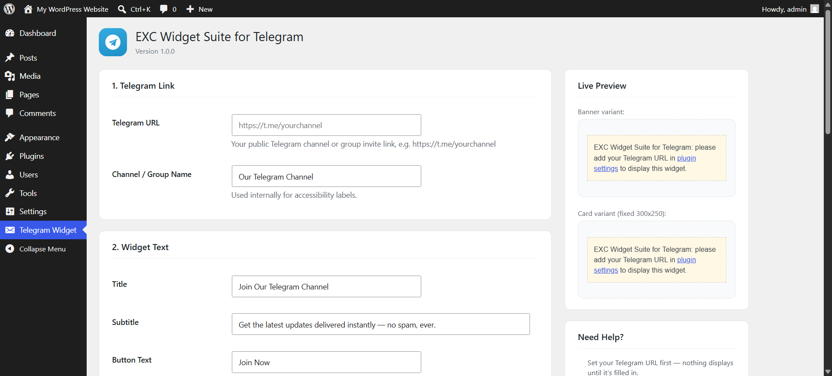Screen dimensions: 832x376
Task: Open the Media menu item
Action: [x=30, y=76]
